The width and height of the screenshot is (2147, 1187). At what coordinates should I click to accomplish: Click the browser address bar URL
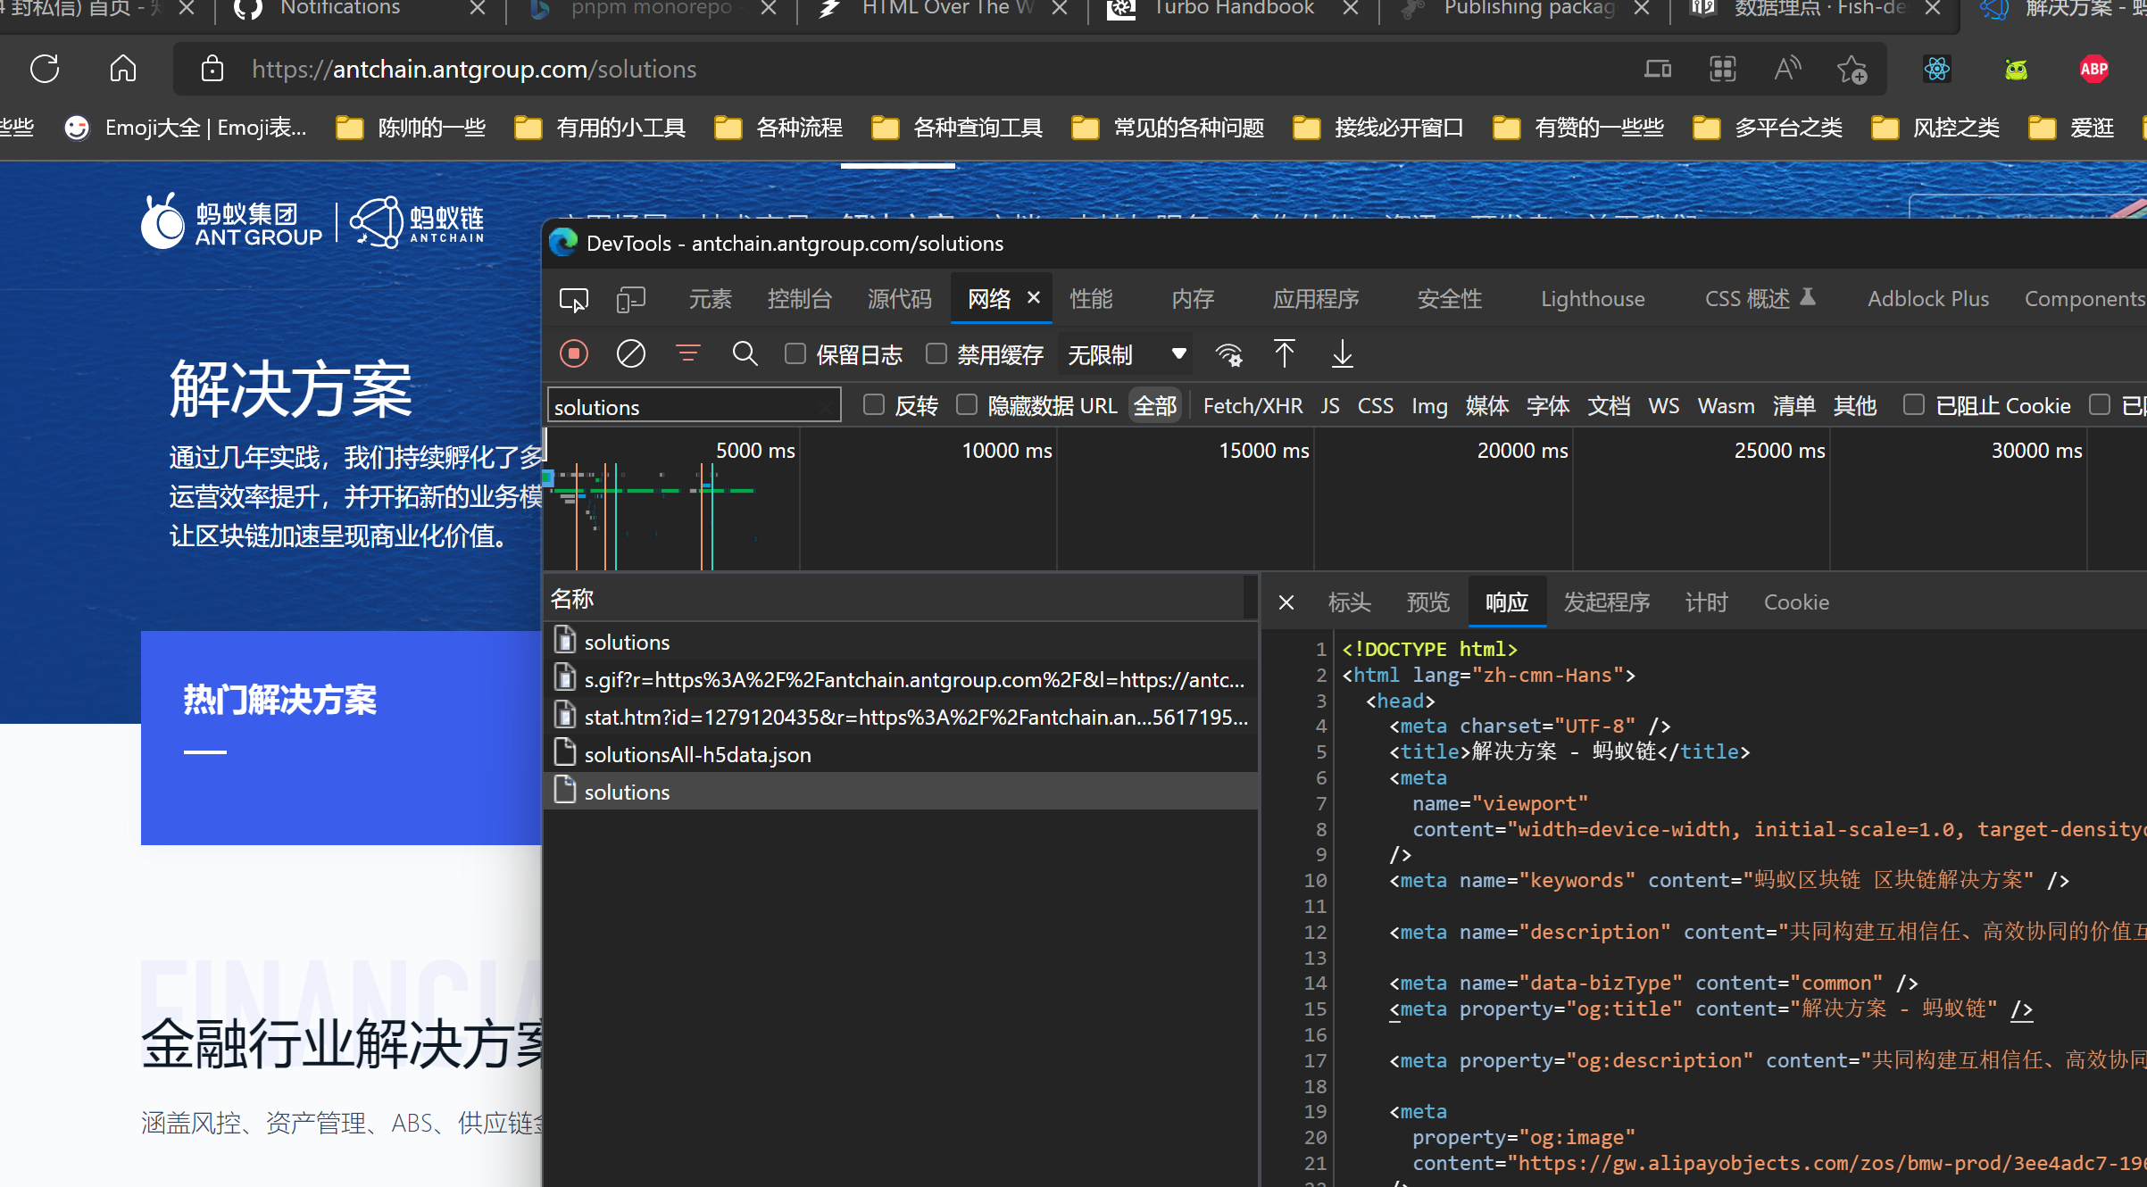click(474, 69)
